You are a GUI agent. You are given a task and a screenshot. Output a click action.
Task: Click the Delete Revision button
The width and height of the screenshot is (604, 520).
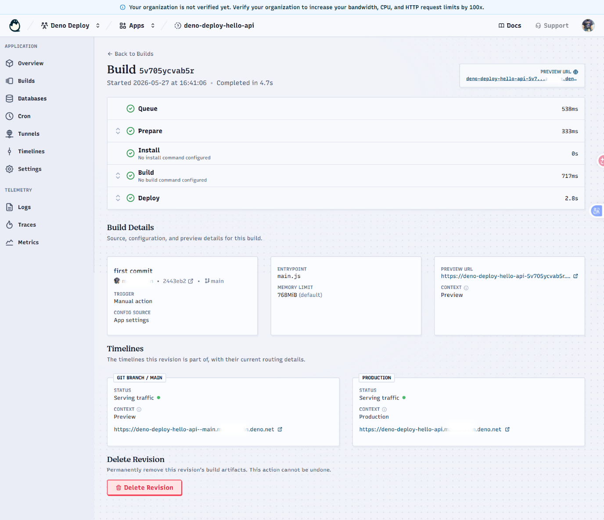[x=144, y=487]
